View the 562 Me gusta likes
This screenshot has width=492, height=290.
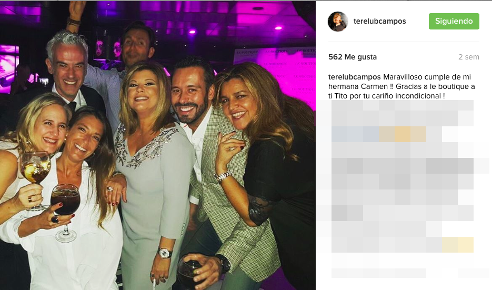[x=352, y=57]
